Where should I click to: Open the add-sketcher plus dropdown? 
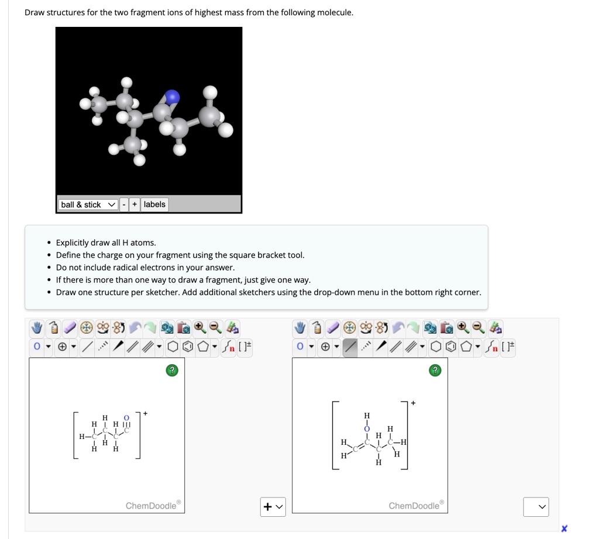click(x=273, y=506)
